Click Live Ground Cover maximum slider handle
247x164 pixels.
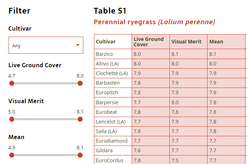pyautogui.click(x=80, y=83)
